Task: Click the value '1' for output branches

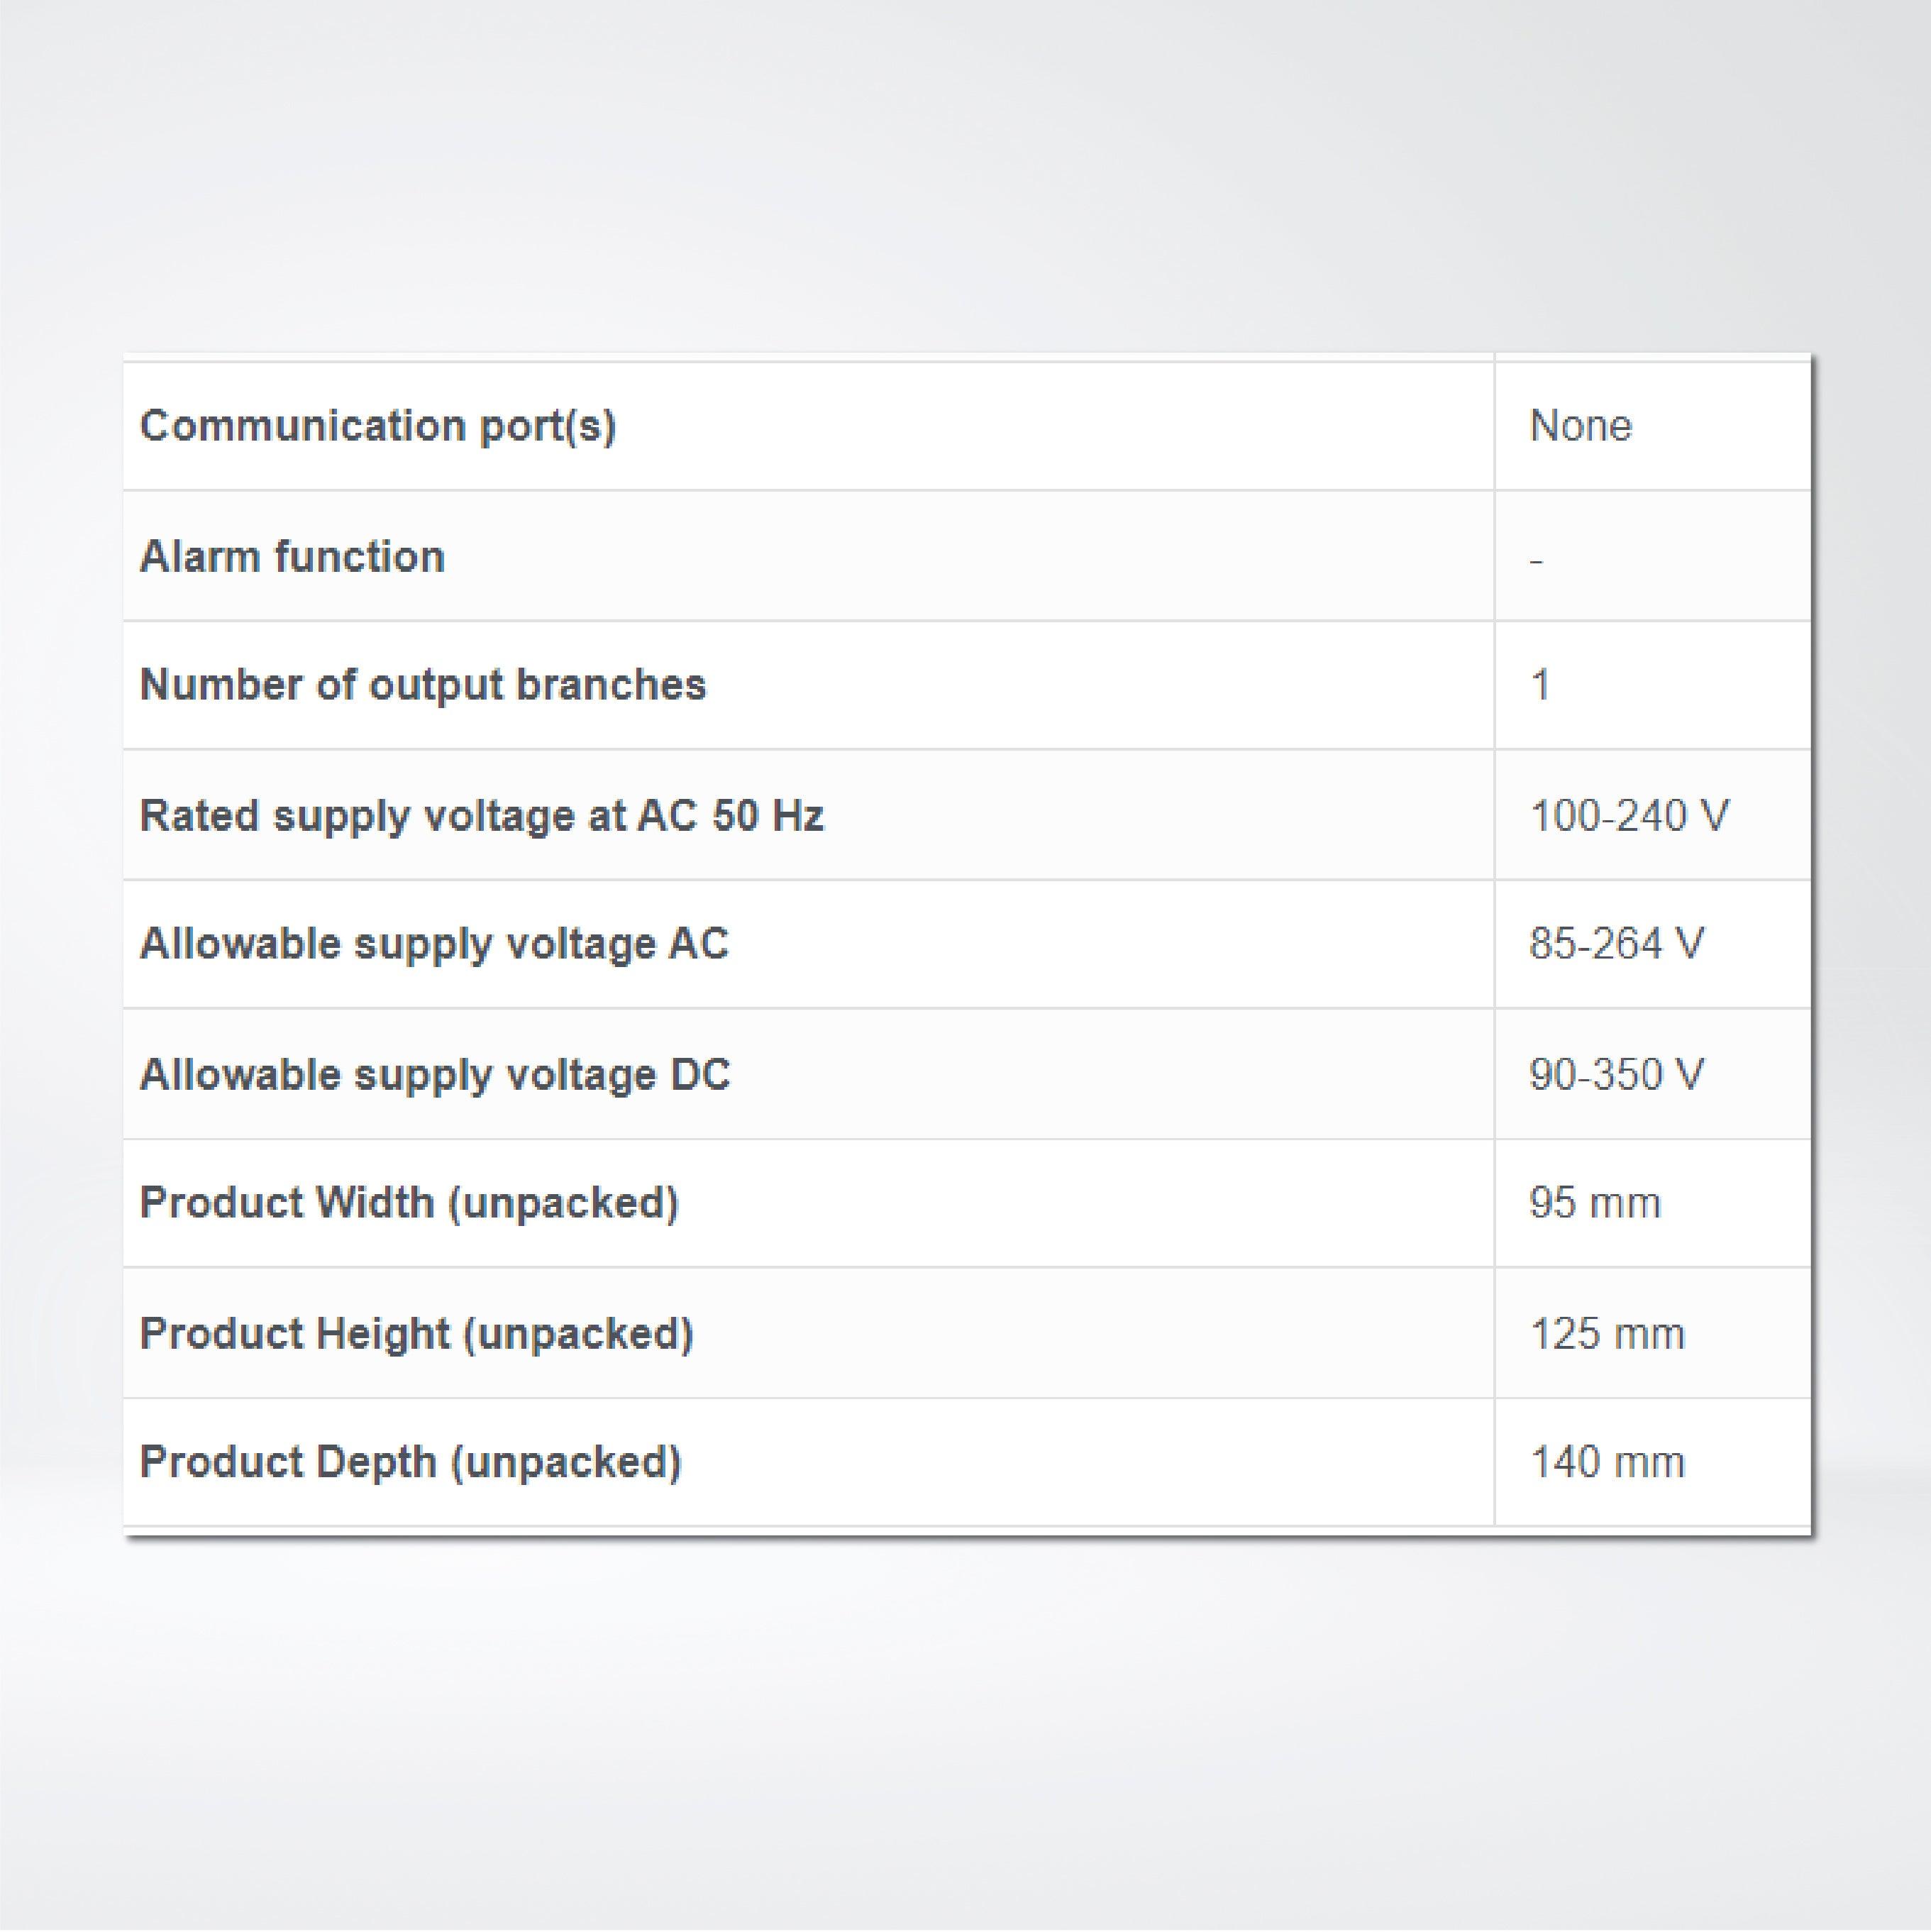Action: [x=1540, y=686]
